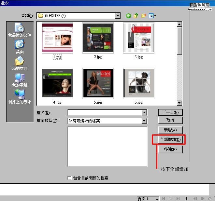Go to 桌面 in the places bar
This screenshot has height=201, width=215.
(20, 46)
